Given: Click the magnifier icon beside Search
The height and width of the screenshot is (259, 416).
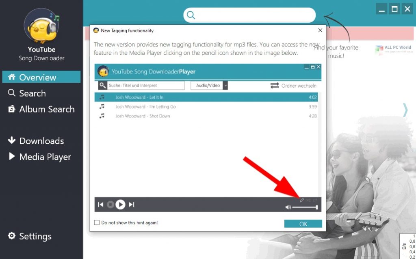Looking at the screenshot, I should [x=11, y=93].
